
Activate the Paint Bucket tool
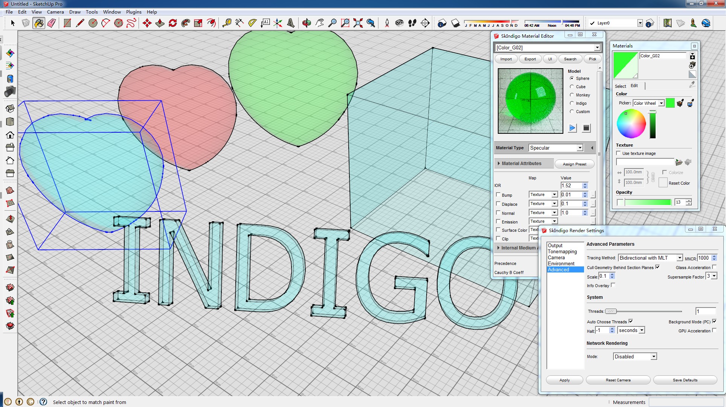click(39, 23)
